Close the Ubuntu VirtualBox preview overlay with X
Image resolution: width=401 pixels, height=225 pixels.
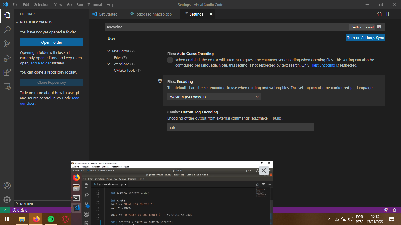(x=264, y=171)
